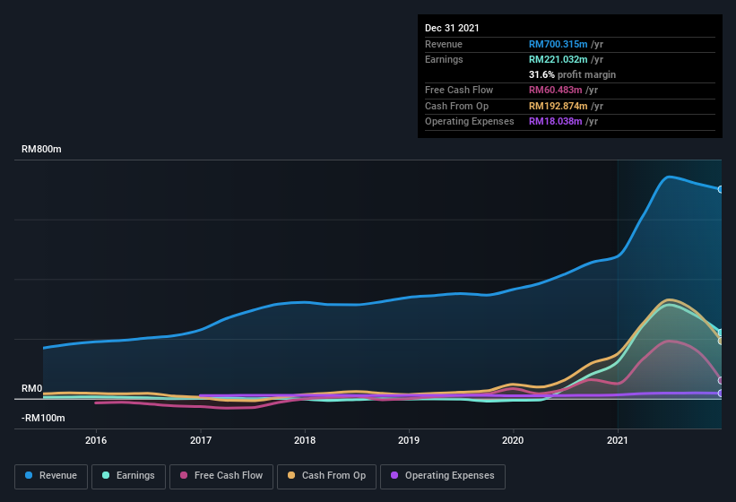Toggle the Free Cash Flow legend button
Image resolution: width=736 pixels, height=502 pixels.
pos(221,476)
